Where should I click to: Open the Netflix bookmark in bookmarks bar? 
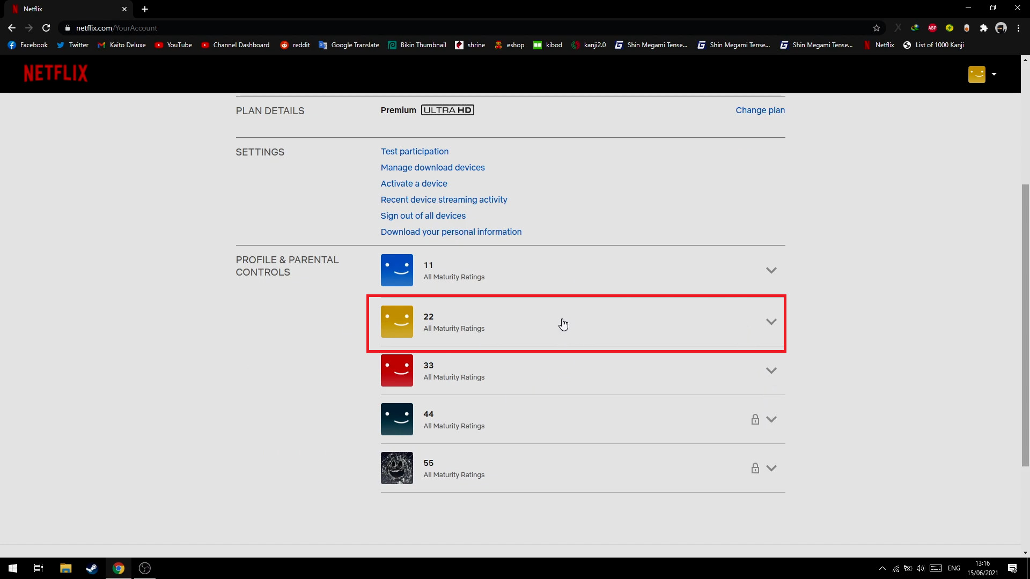pos(878,45)
